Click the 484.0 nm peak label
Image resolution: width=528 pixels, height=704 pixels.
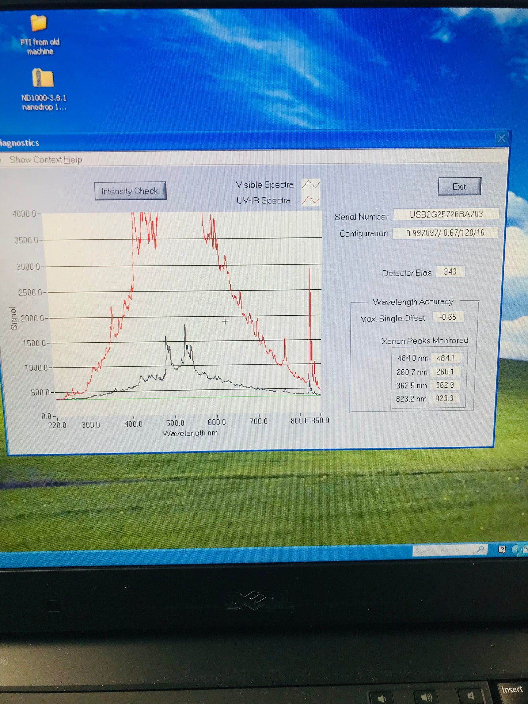[x=413, y=358]
